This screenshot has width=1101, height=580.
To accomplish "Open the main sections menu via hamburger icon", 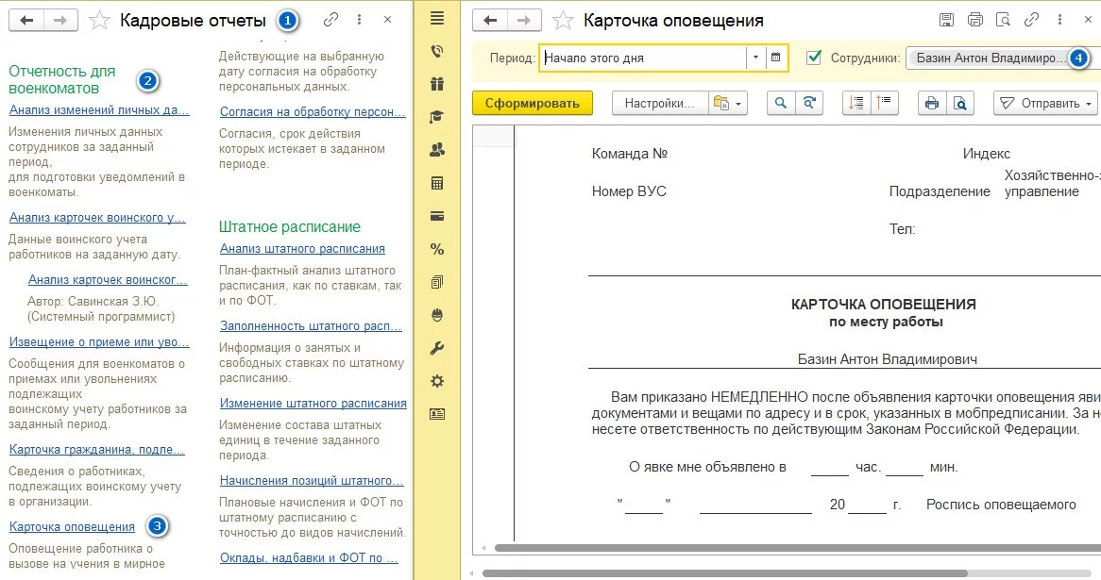I will 435,17.
